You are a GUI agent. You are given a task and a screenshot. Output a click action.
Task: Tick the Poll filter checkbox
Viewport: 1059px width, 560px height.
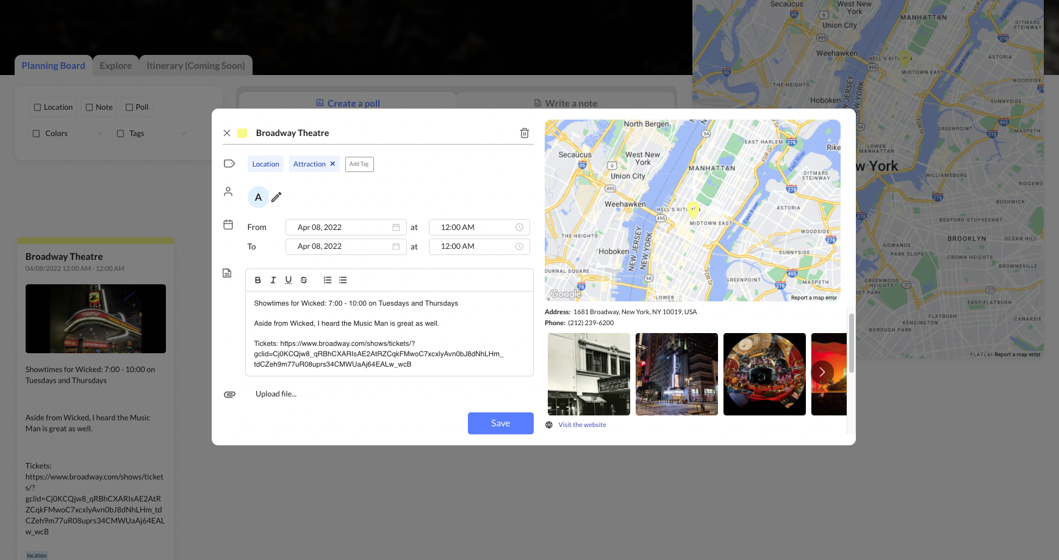[x=129, y=107]
